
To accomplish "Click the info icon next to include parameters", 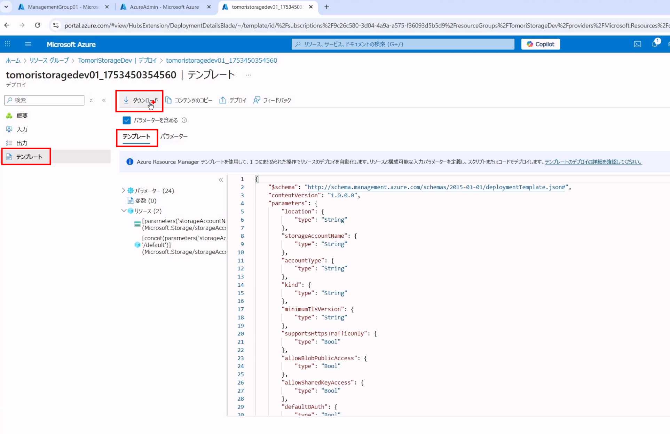I will coord(184,120).
